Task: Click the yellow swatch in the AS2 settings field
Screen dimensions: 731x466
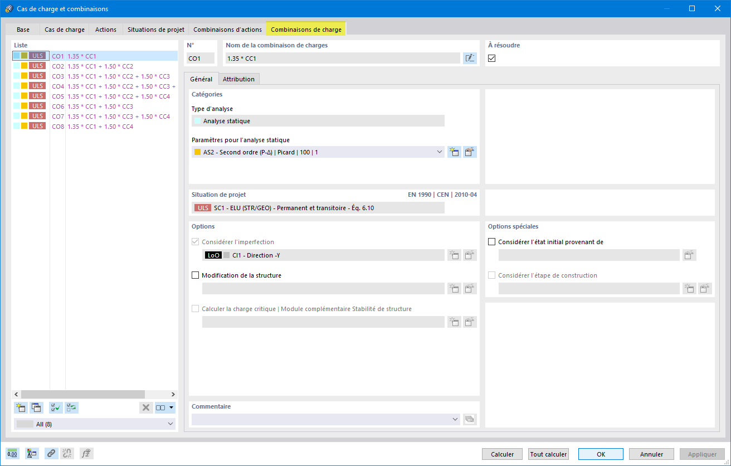Action: click(197, 152)
